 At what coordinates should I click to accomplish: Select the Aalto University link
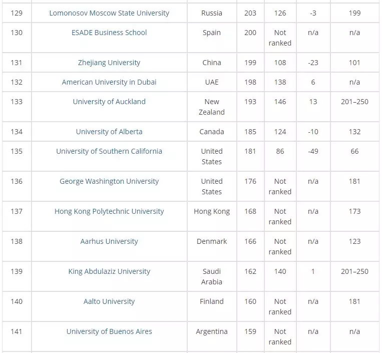[109, 301]
